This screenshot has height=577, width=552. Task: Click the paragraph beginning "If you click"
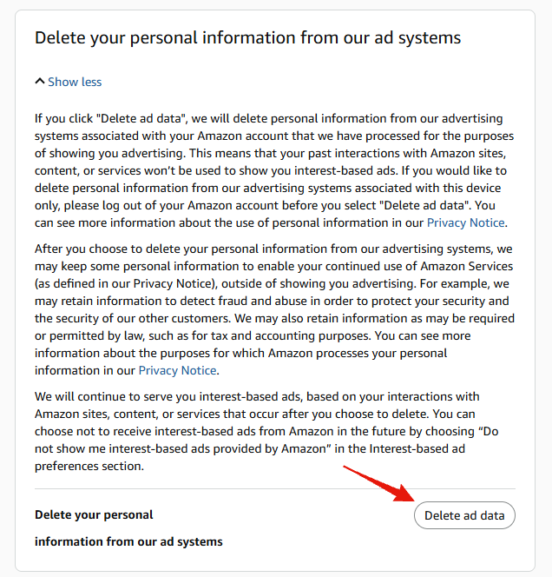(274, 170)
